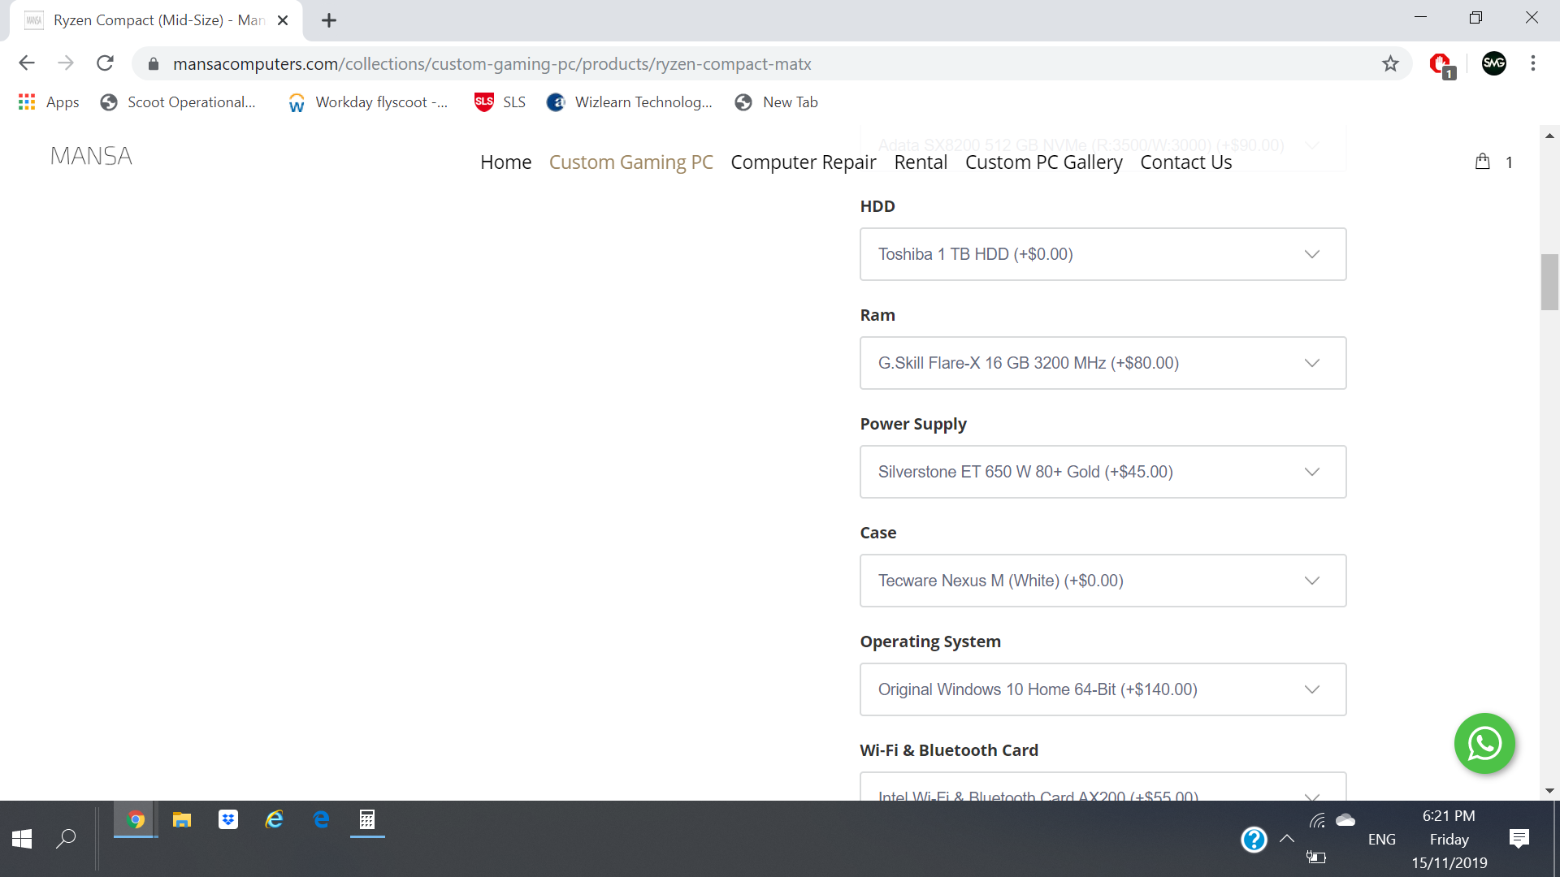This screenshot has height=877, width=1560.
Task: Open the Computer Repair menu item
Action: [804, 162]
